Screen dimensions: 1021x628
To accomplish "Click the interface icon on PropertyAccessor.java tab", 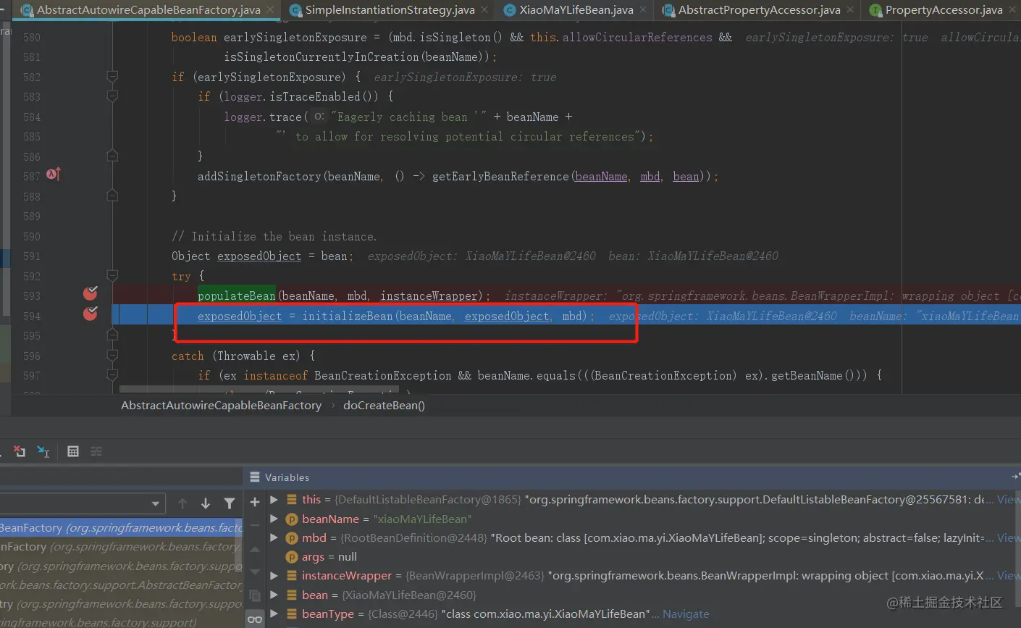I will (x=875, y=10).
